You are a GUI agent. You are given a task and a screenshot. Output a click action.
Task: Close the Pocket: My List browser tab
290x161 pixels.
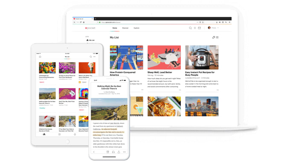[x=92, y=19]
